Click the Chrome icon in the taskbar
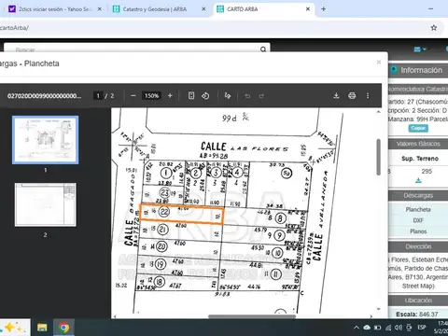Image resolution: width=448 pixels, height=336 pixels. pos(64,328)
